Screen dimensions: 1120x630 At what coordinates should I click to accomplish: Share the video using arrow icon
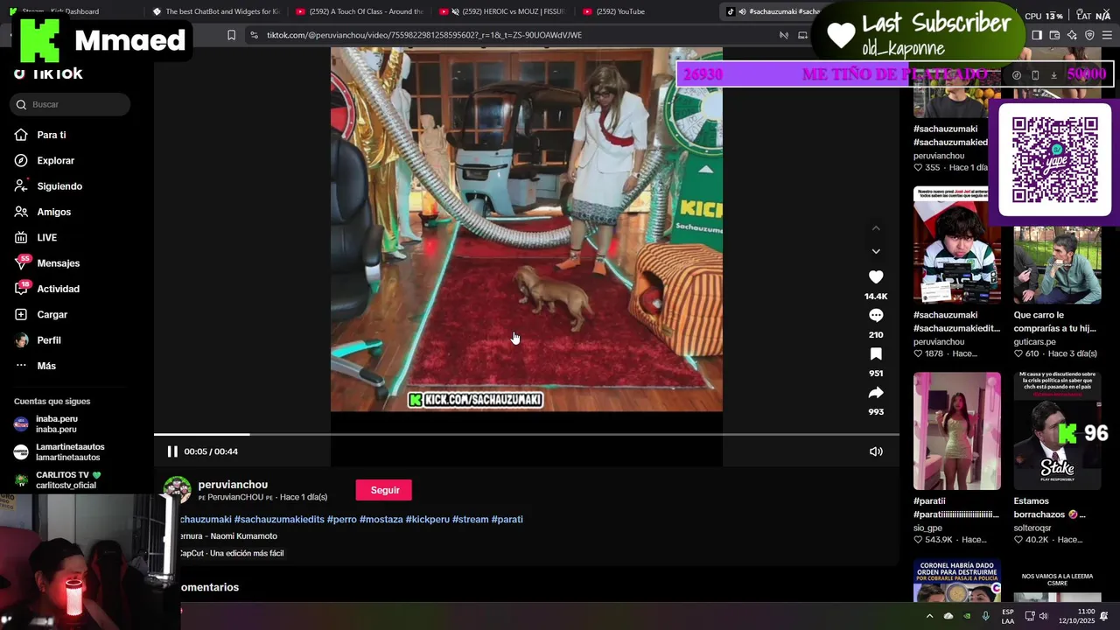pos(876,392)
